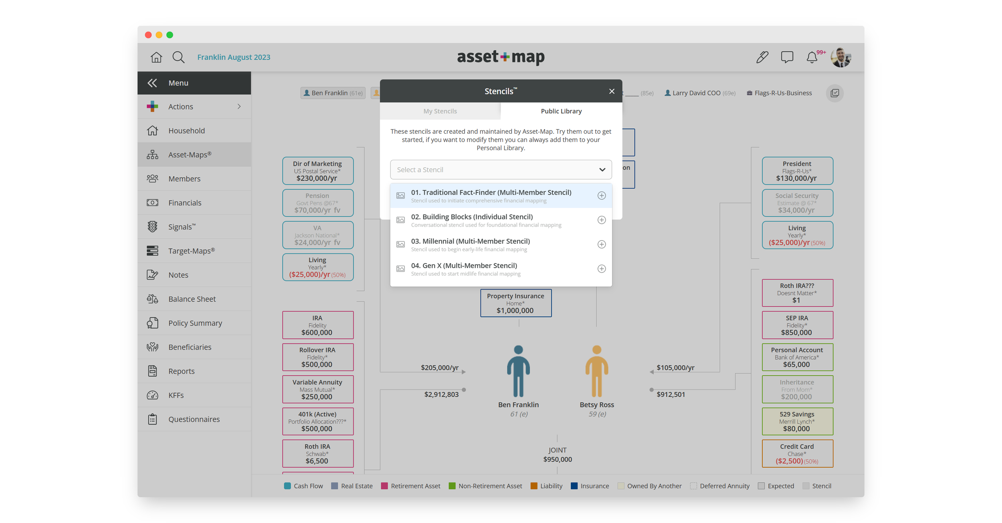1002x523 pixels.
Task: Click the Members people icon
Action: (152, 179)
